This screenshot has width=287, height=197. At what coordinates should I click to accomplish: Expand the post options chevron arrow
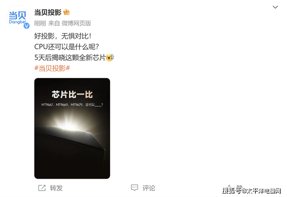[x=275, y=7]
